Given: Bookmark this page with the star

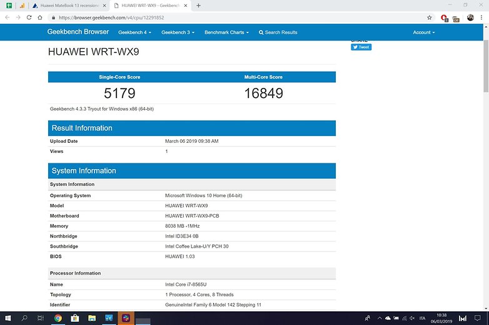Looking at the screenshot, I should (x=430, y=17).
